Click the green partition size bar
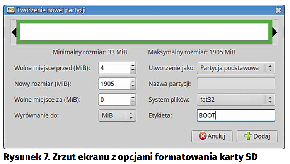The image size is (290, 164). click(143, 32)
